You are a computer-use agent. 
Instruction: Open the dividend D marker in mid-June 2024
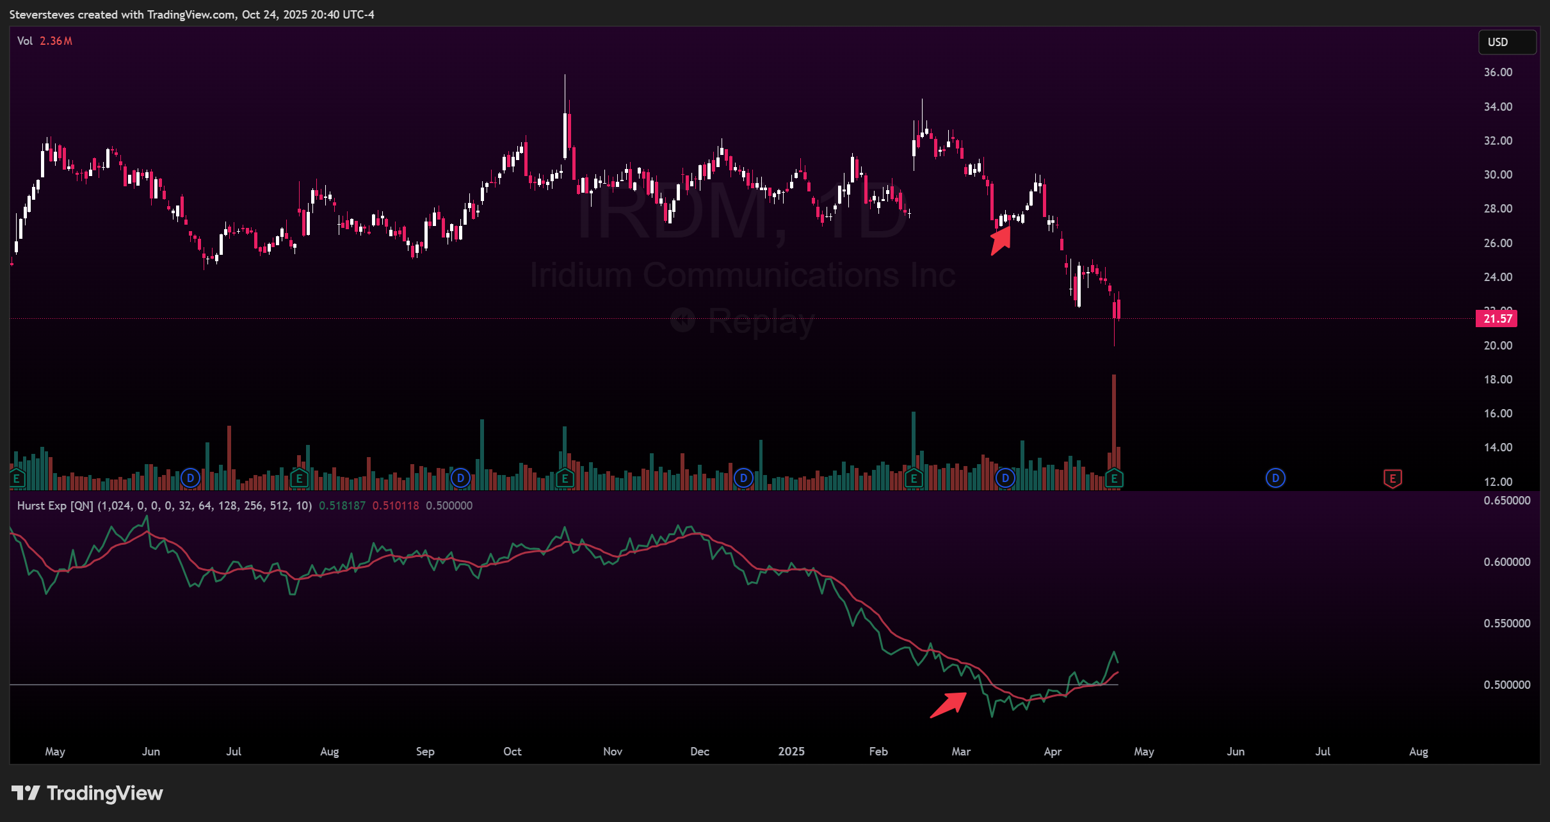point(190,478)
